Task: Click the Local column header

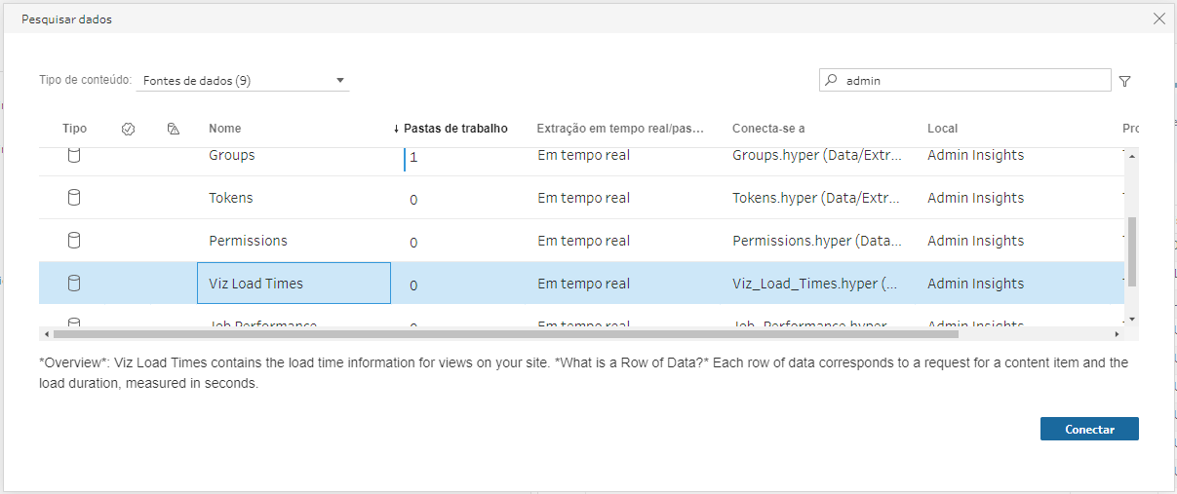Action: [x=942, y=129]
